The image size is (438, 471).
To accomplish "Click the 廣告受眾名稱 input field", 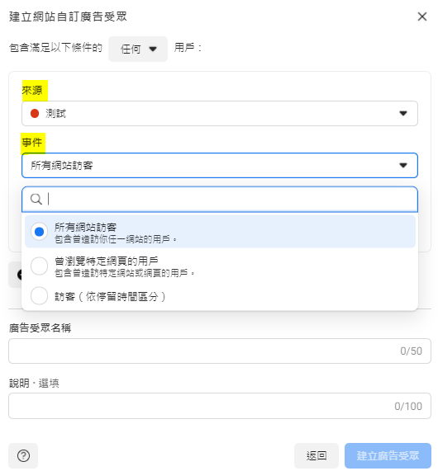I will coord(220,351).
